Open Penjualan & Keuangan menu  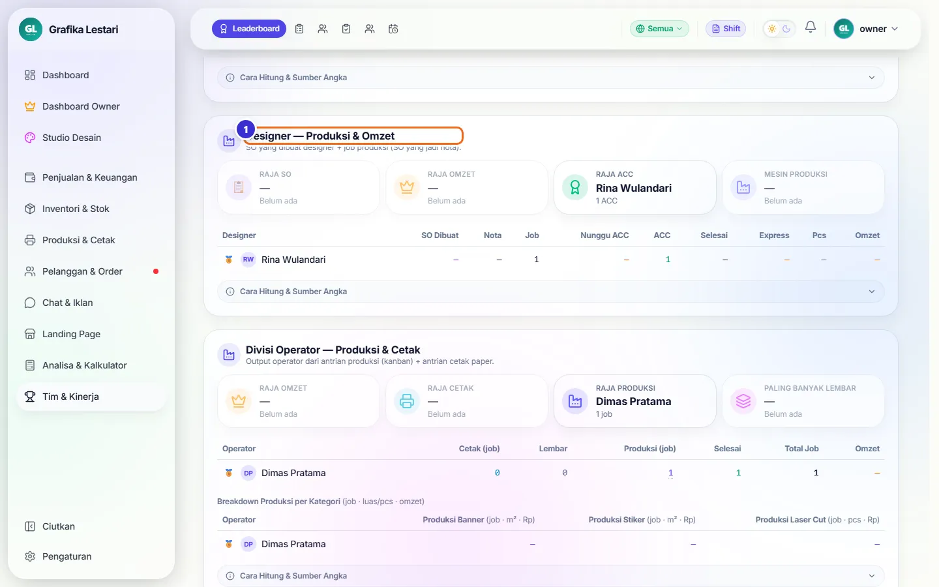[91, 177]
